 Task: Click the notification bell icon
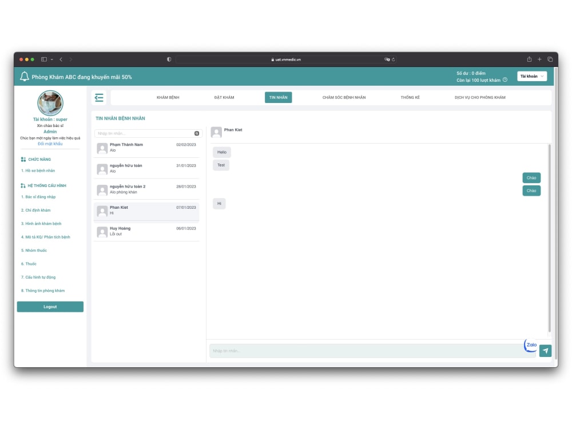click(x=25, y=77)
